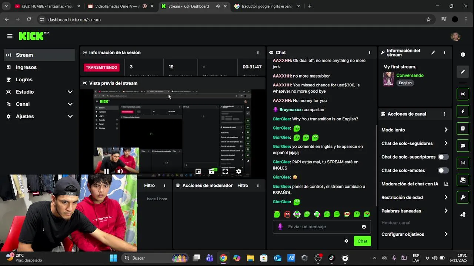The height and width of the screenshot is (266, 474).
Task: Open the Chrome tab search dropdown arrow
Action: click(6, 6)
